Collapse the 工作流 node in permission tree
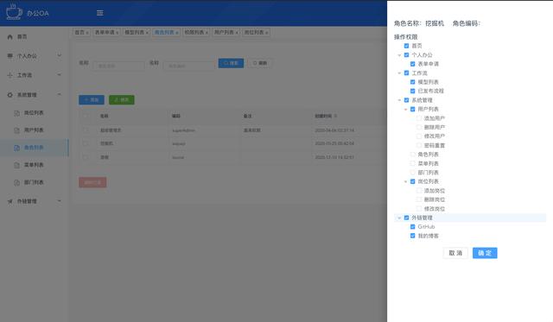This screenshot has height=322, width=553. click(399, 73)
